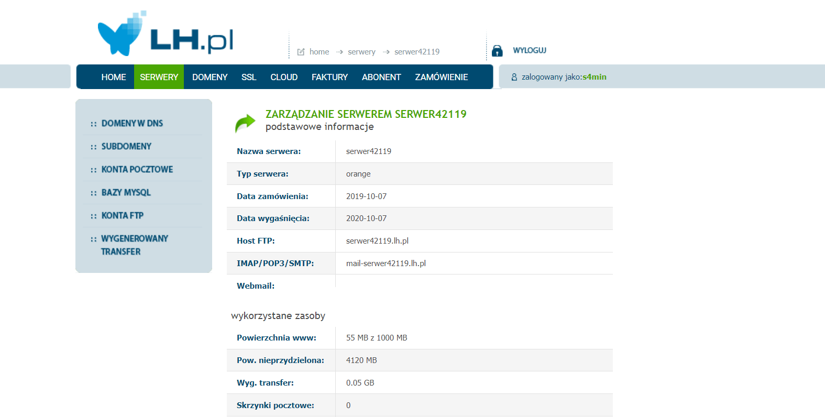Click the home breadcrumb link
Image resolution: width=825 pixels, height=417 pixels.
319,52
